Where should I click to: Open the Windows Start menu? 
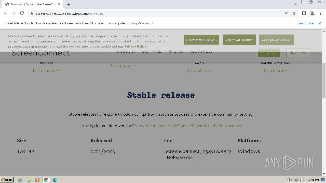click(x=7, y=179)
